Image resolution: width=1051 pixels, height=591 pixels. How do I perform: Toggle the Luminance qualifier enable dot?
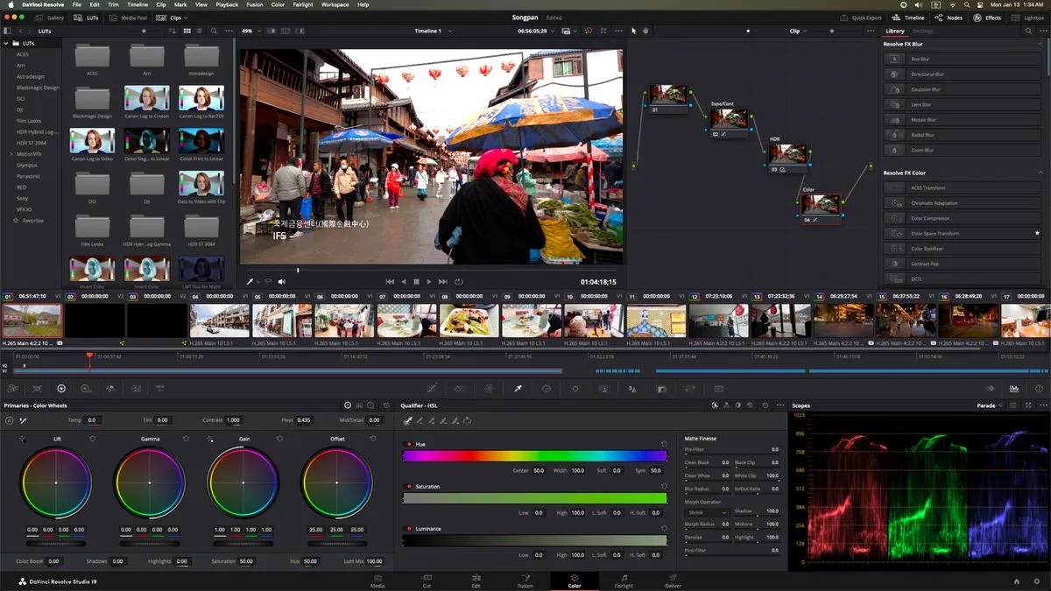(x=408, y=529)
